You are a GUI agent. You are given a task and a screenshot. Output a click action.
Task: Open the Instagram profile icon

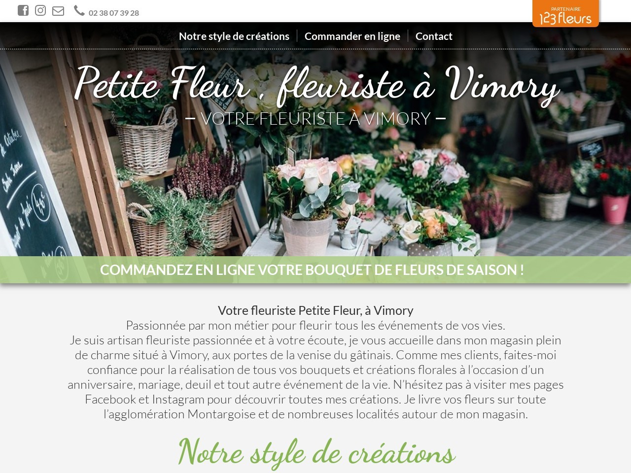point(40,10)
